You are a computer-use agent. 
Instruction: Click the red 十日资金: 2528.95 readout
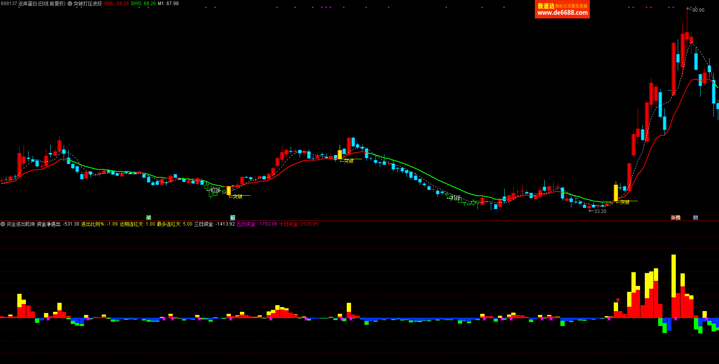coord(298,224)
